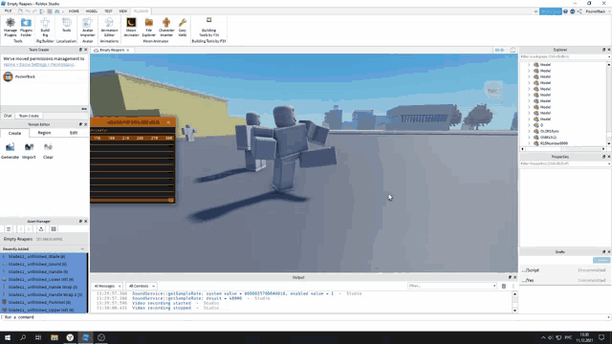The width and height of the screenshot is (612, 344).
Task: Expand the R15Number9999 item in Explorer
Action: click(x=529, y=143)
